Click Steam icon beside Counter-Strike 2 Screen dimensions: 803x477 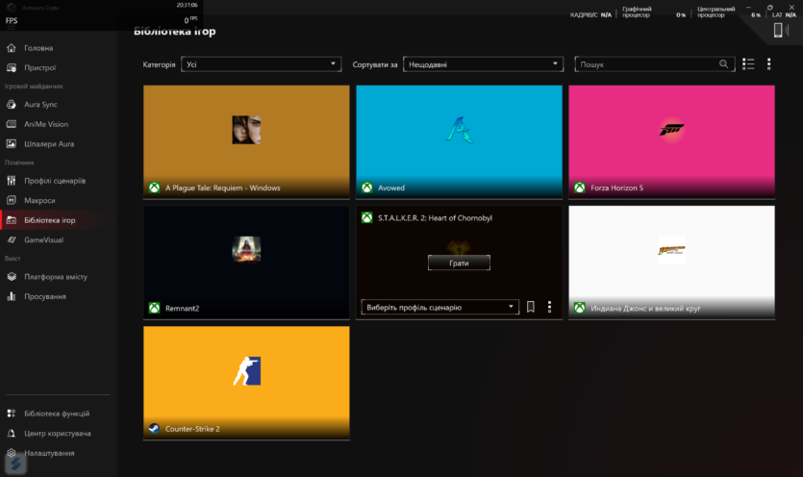(x=154, y=428)
